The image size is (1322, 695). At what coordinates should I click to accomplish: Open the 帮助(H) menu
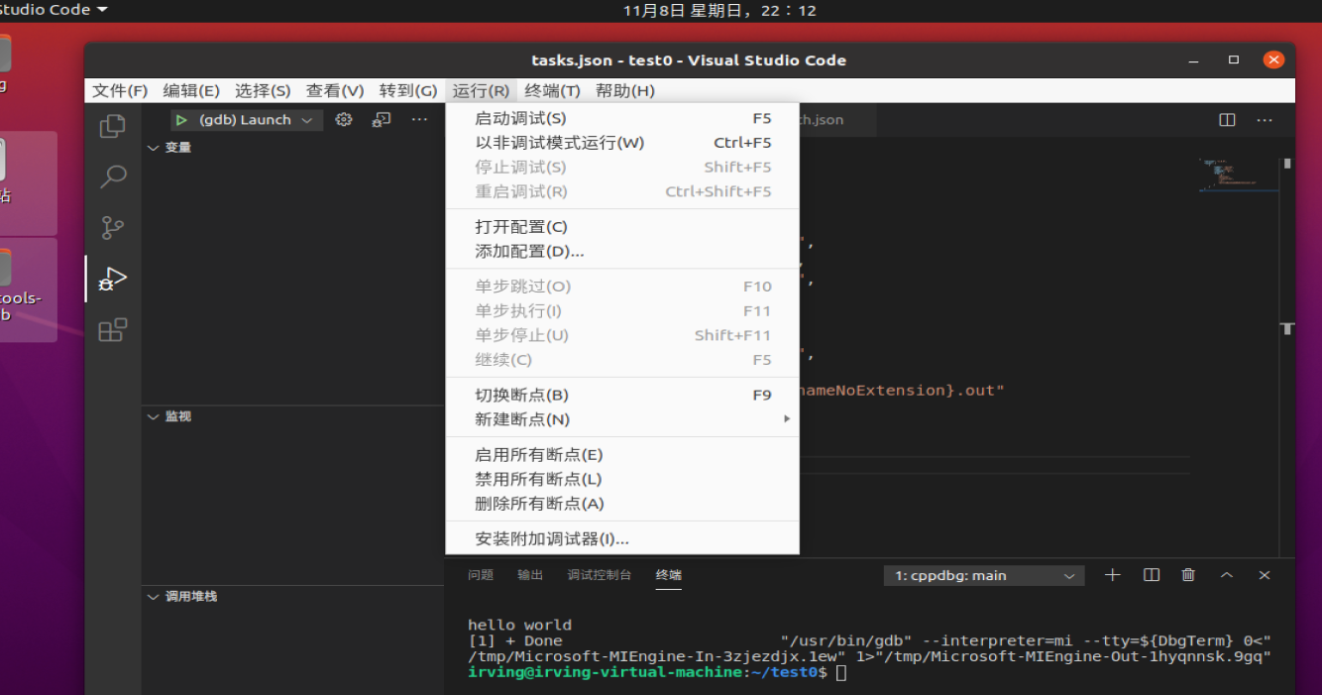coord(625,91)
